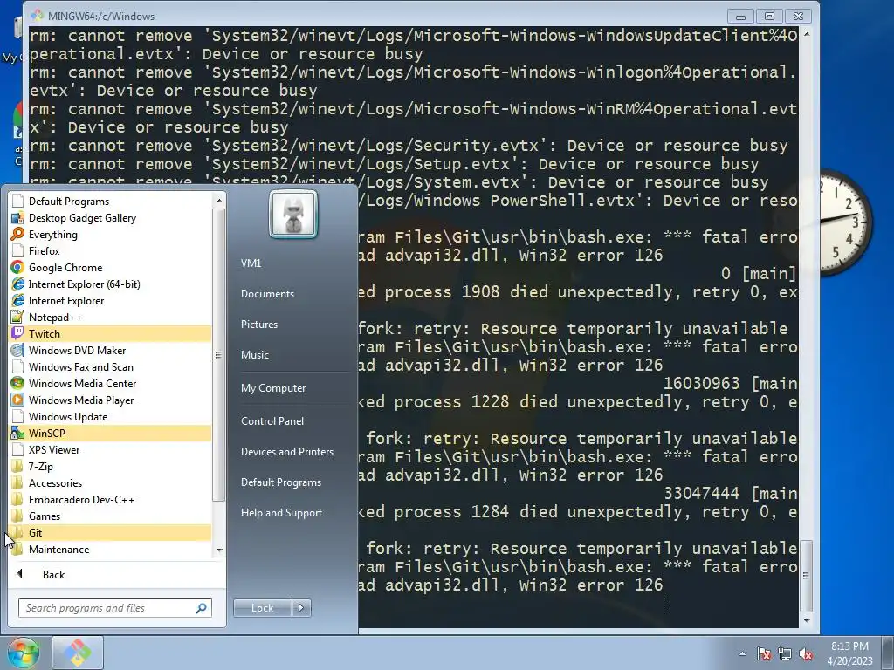
Task: Open the Twitch app icon
Action: (17, 333)
